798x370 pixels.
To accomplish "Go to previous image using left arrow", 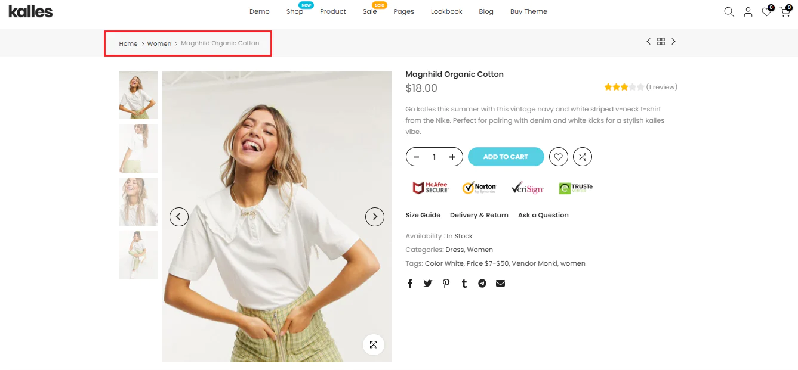I will (178, 216).
